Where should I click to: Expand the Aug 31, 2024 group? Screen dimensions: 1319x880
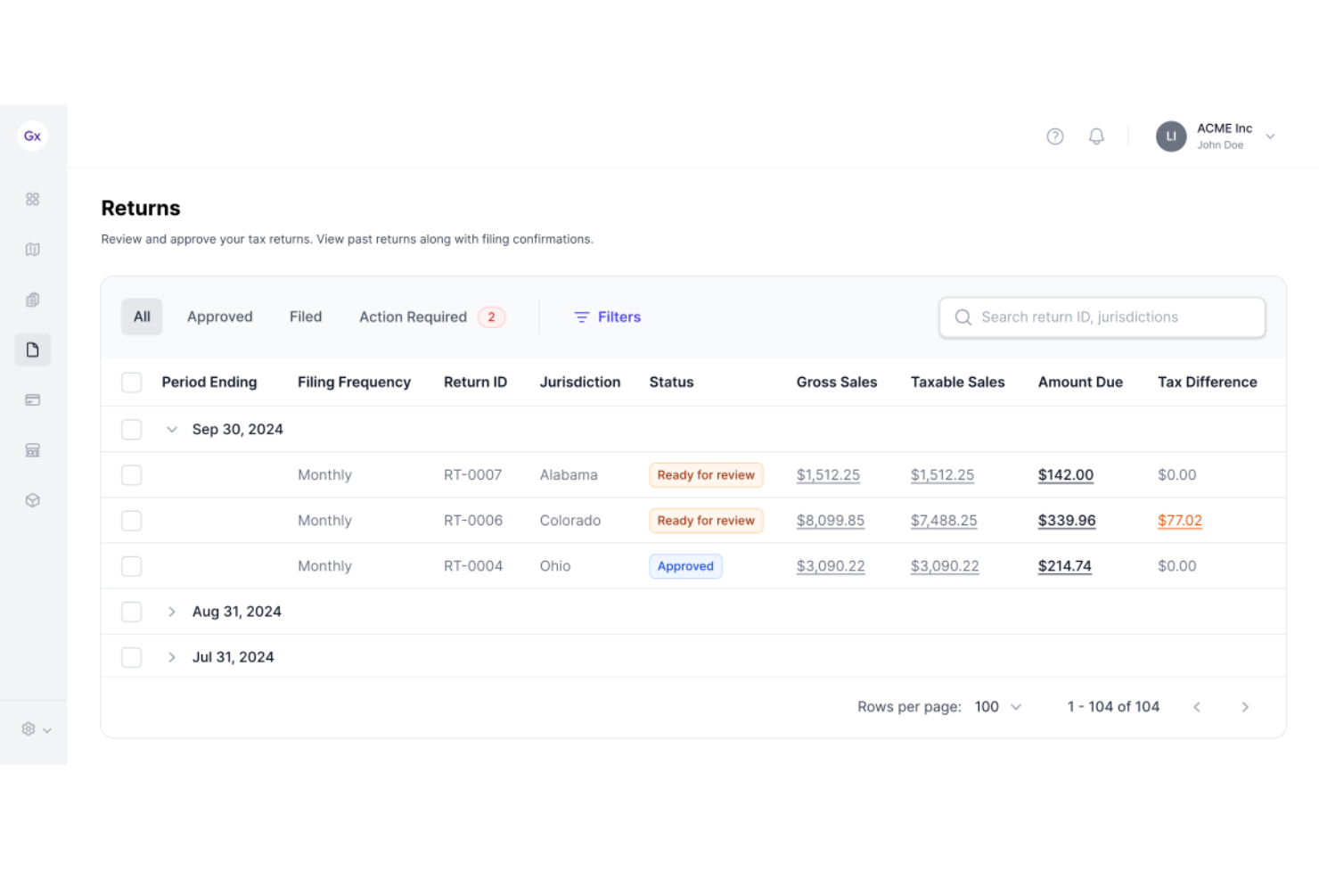(x=171, y=612)
